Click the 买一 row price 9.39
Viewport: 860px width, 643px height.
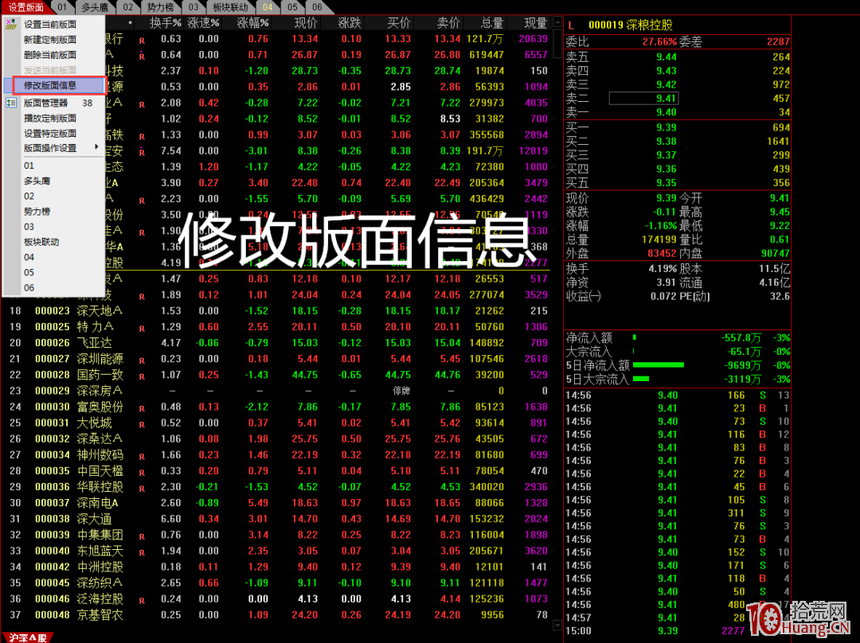[x=666, y=127]
